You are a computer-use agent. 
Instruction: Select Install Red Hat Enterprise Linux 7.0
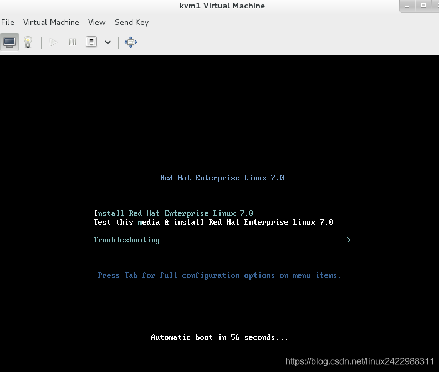pos(173,214)
